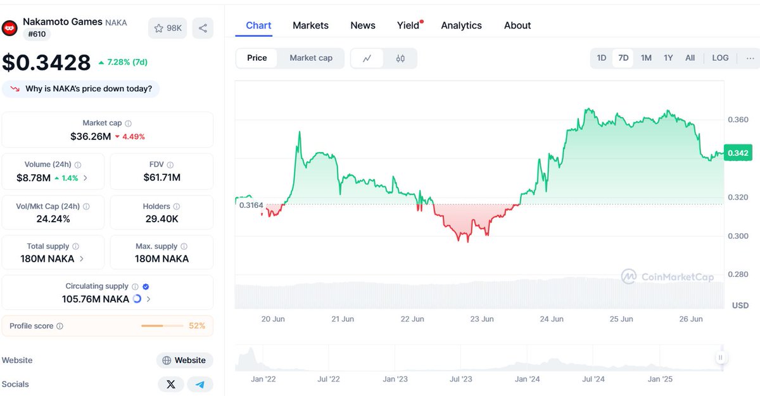
Task: Click the verified badge by Circulating supply
Action: click(x=146, y=286)
